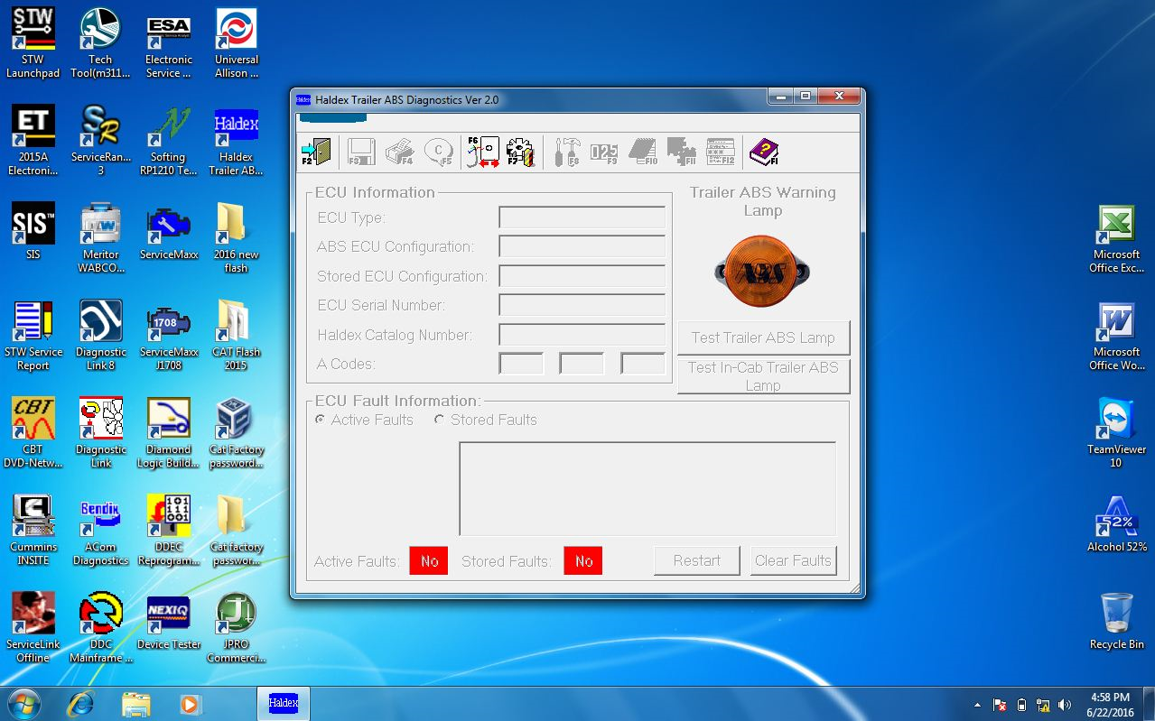Open Cummins INSITE shortcut
The width and height of the screenshot is (1155, 721).
(x=33, y=531)
